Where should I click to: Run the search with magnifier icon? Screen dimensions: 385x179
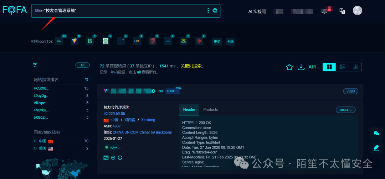click(215, 11)
